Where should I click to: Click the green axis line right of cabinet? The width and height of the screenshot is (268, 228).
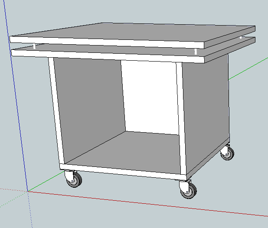point(248,69)
